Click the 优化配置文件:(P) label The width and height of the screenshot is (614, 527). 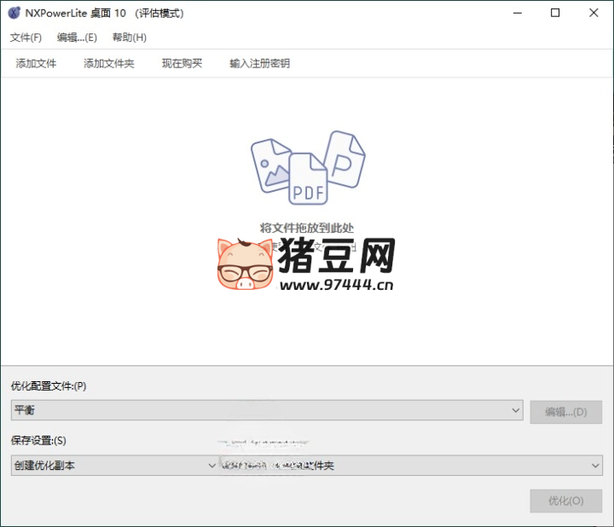click(x=49, y=386)
